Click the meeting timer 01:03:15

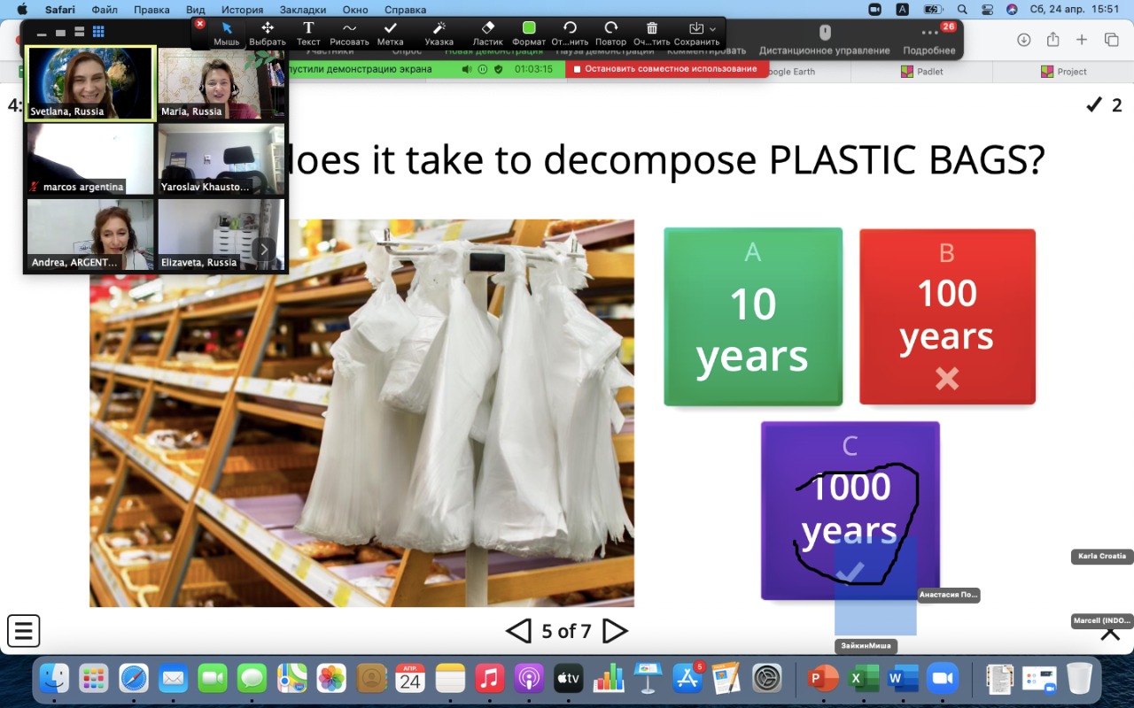[533, 69]
